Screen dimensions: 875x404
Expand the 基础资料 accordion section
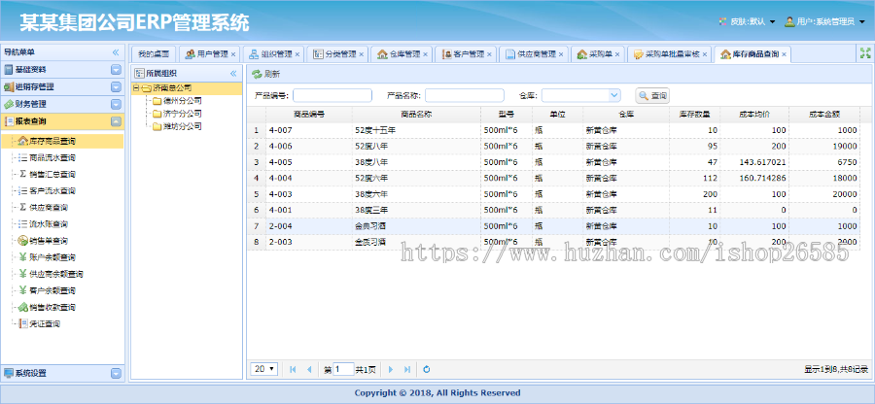pos(116,70)
